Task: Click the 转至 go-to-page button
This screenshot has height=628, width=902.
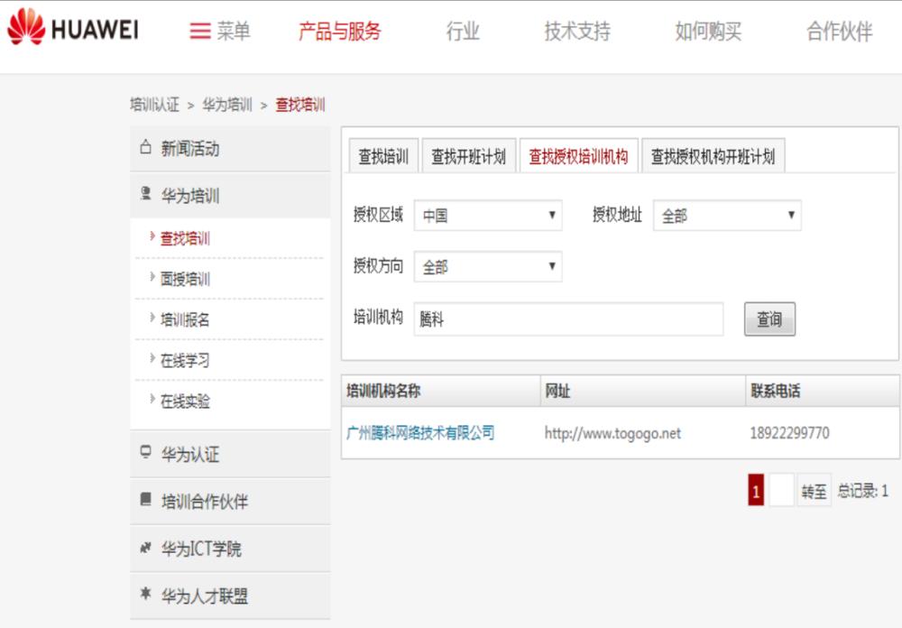Action: coord(814,491)
